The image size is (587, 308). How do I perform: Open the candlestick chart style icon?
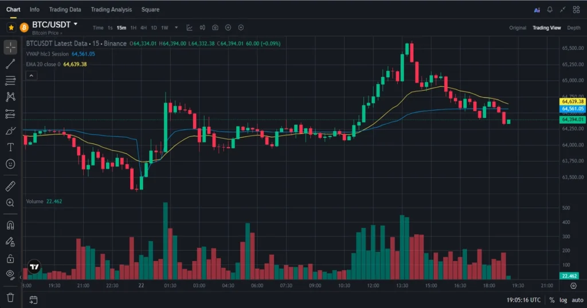(202, 27)
